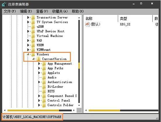This screenshot has width=161, height=122.
Task: Collapse the Windows key
Action: [28, 54]
